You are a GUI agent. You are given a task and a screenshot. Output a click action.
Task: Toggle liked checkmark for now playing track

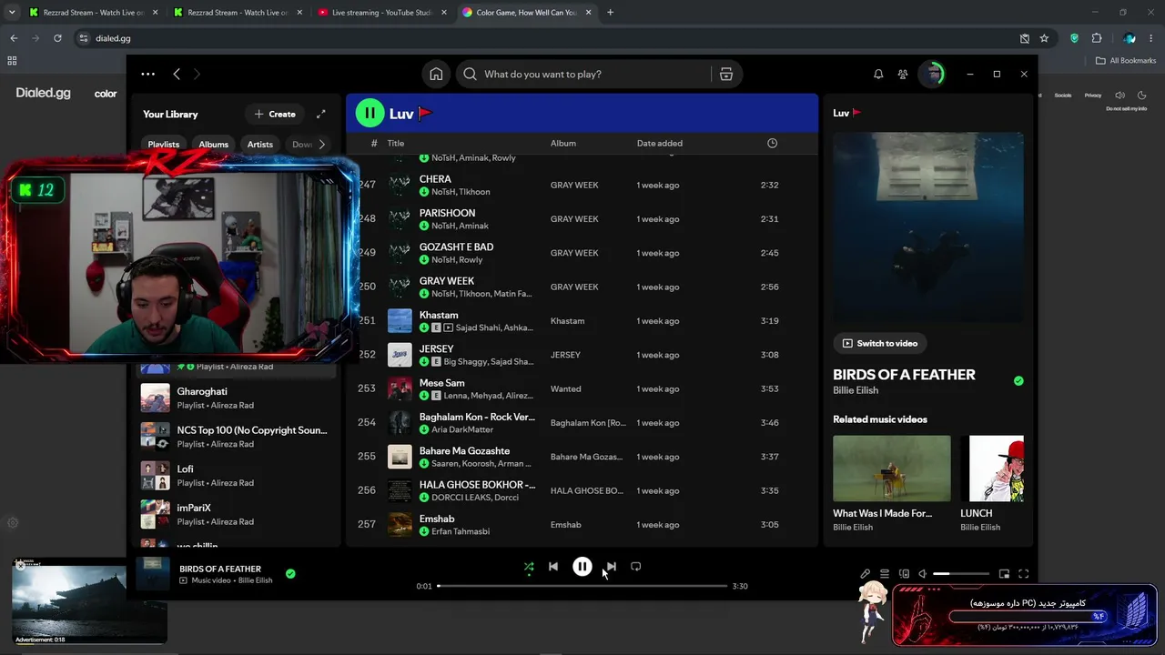tap(290, 574)
